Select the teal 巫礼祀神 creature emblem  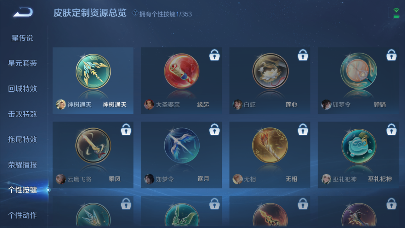click(x=358, y=146)
